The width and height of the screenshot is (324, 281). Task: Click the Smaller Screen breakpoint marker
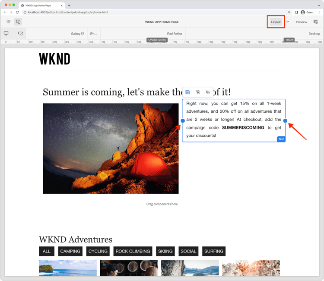pyautogui.click(x=157, y=40)
